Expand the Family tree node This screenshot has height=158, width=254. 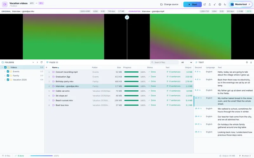(5, 76)
